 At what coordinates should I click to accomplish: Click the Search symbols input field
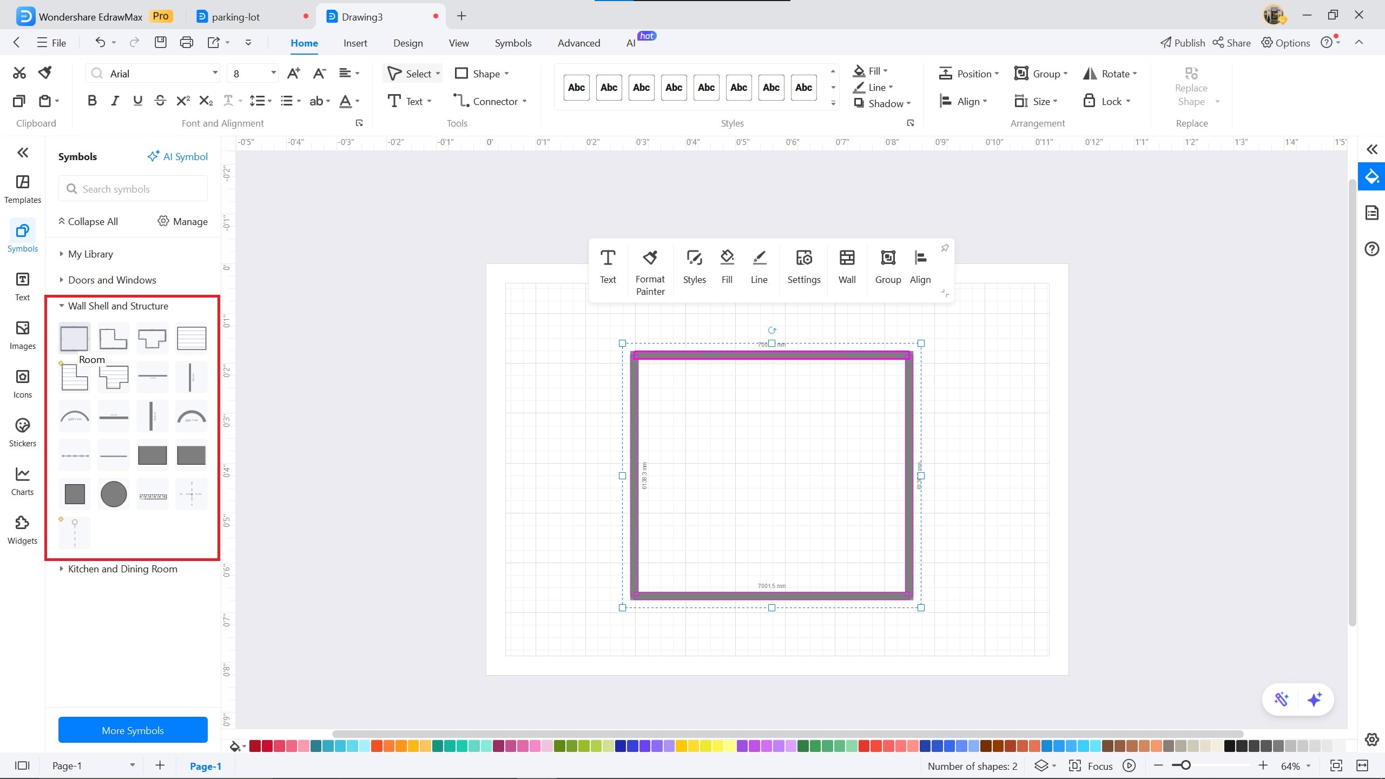tap(133, 188)
